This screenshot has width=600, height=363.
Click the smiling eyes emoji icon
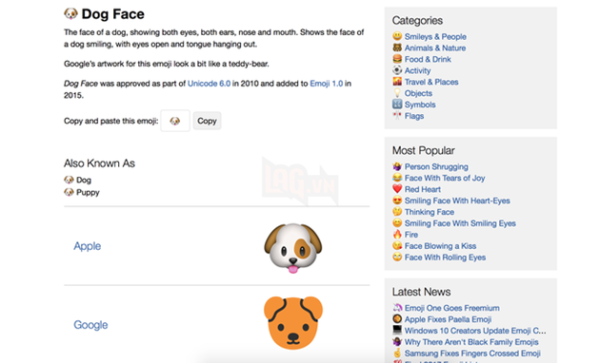pyautogui.click(x=397, y=223)
